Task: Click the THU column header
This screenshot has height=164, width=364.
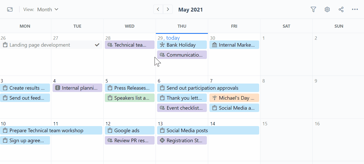Action: tap(182, 26)
